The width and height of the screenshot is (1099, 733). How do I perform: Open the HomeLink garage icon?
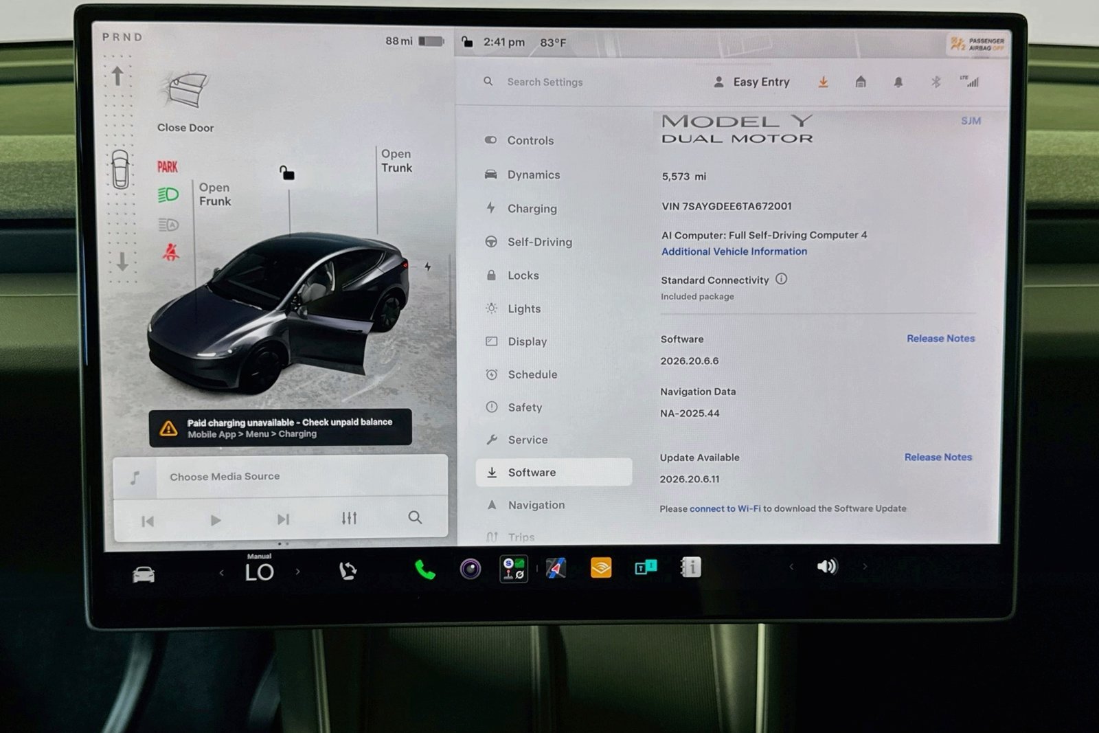(x=861, y=82)
